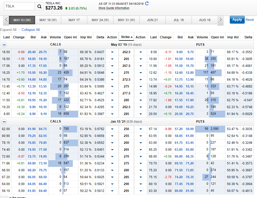Click the refresh quote icon
This screenshot has width=257, height=198.
click(147, 3)
